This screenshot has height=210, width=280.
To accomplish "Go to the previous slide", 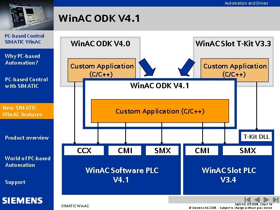I will (257, 199).
